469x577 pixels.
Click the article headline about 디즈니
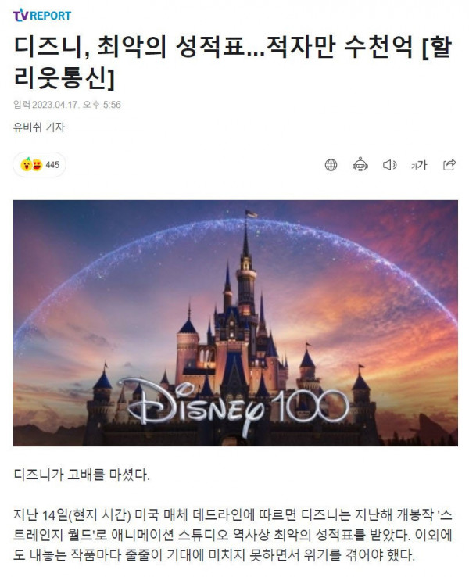[x=233, y=63]
